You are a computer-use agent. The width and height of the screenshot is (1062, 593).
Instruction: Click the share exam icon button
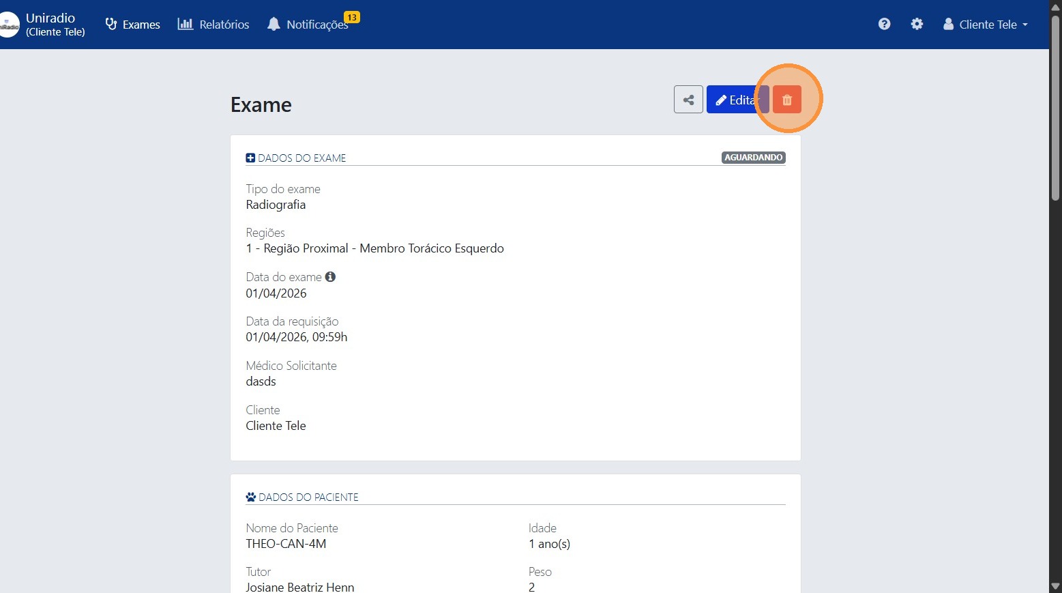(x=688, y=100)
